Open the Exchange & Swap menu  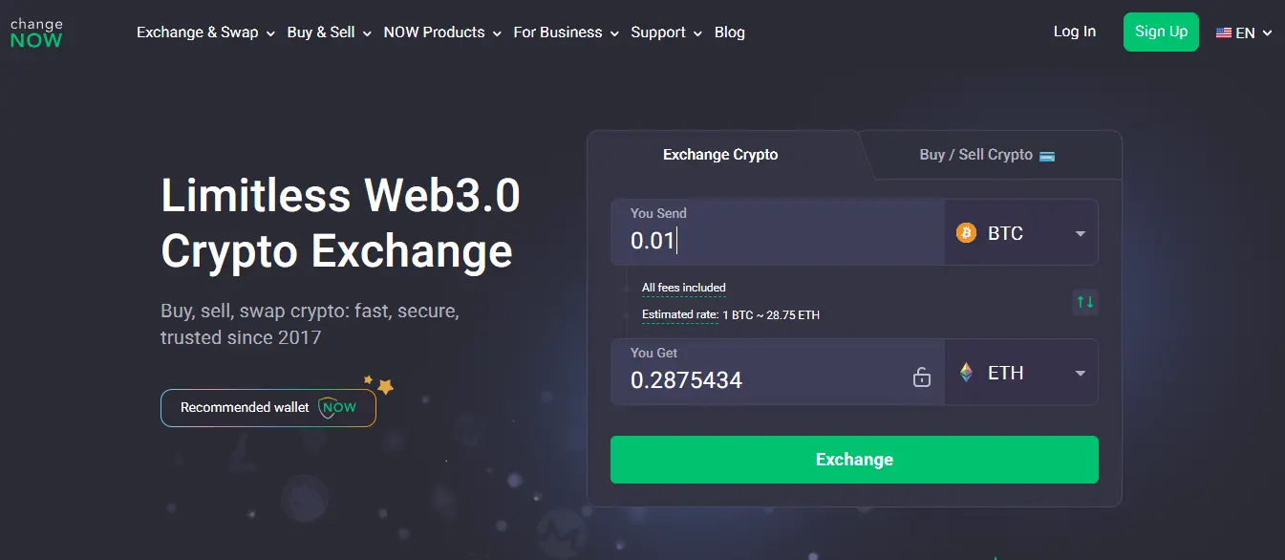coord(198,32)
